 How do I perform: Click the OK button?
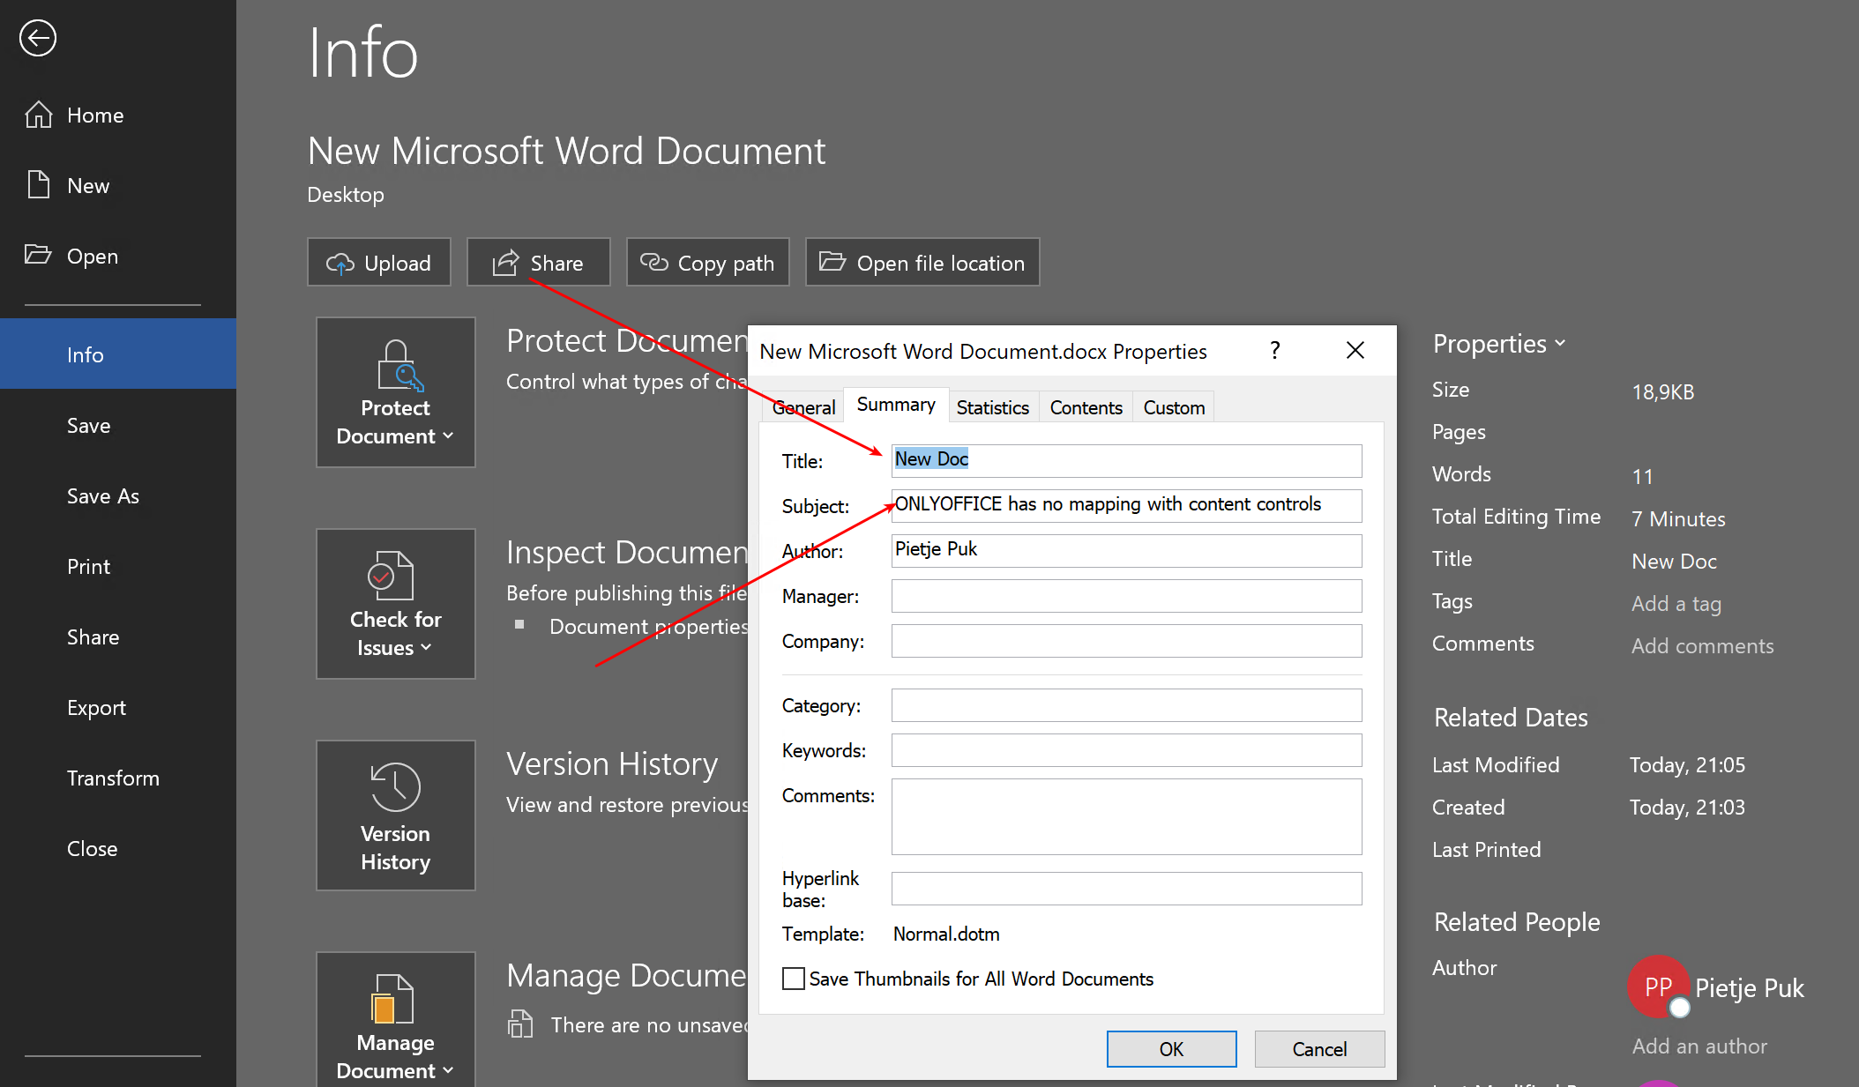click(x=1171, y=1049)
